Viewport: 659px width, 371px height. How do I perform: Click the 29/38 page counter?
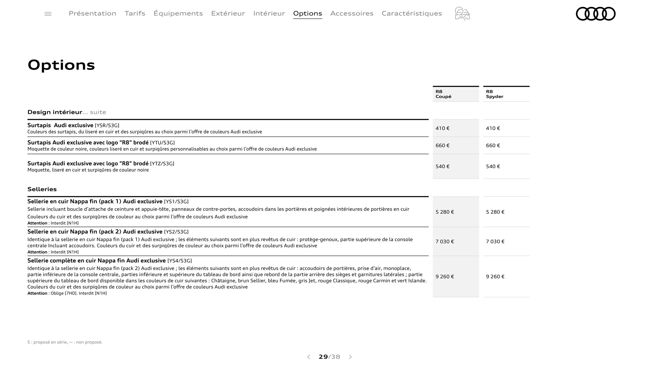click(x=329, y=357)
